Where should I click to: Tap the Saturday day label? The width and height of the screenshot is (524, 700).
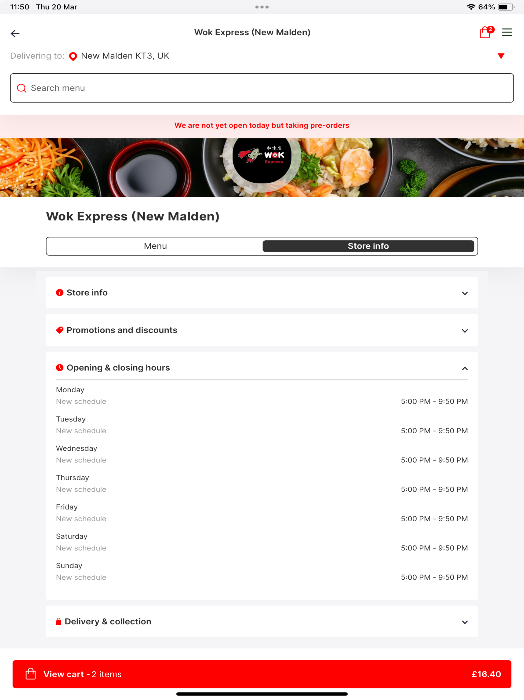pyautogui.click(x=72, y=536)
